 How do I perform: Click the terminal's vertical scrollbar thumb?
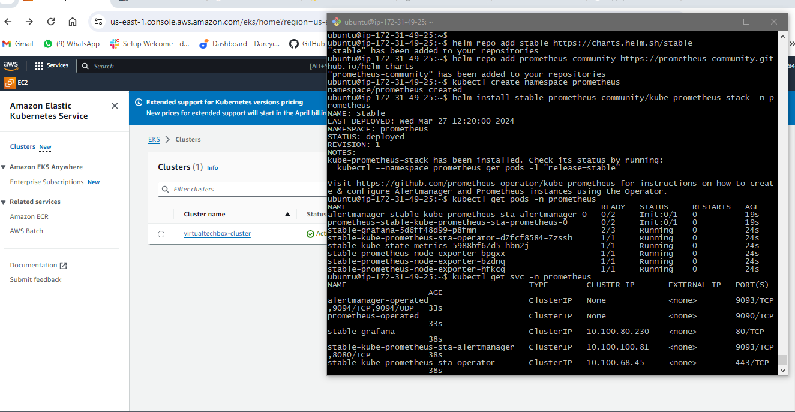[x=781, y=360]
